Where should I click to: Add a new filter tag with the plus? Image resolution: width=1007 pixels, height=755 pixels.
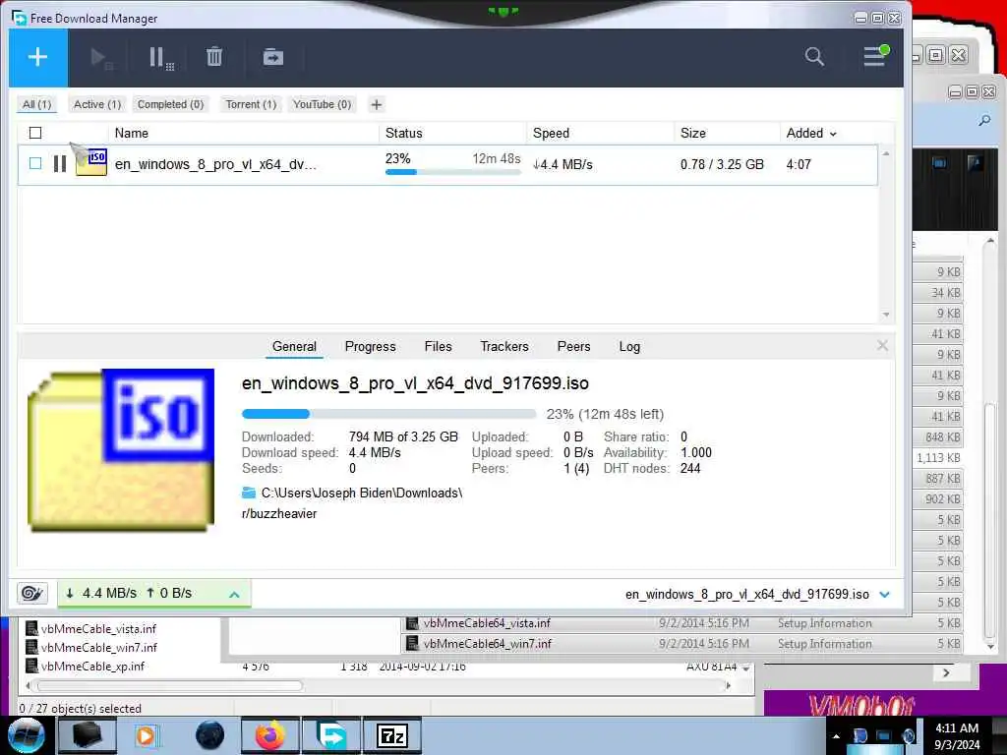coord(377,104)
